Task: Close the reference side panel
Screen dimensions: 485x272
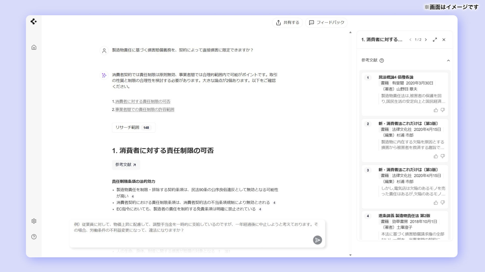Action: pyautogui.click(x=444, y=40)
